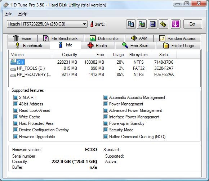Click the HP_TOOLS (D:) drive icon
Image resolution: width=209 pixels, height=181 pixels.
click(x=13, y=69)
